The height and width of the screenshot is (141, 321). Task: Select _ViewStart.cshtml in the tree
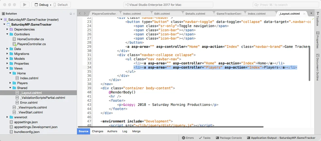click(x=30, y=112)
